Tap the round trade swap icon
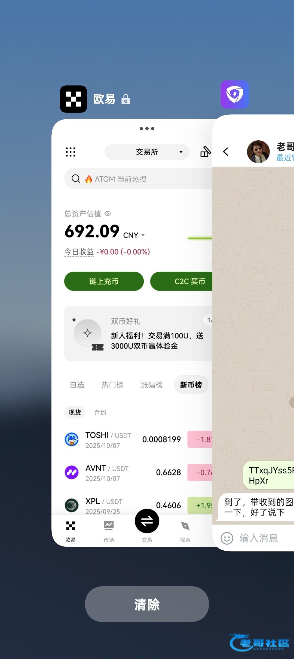 tap(147, 521)
